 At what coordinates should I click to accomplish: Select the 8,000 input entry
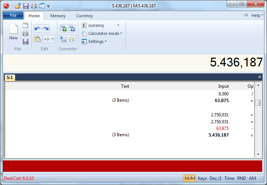(x=223, y=94)
